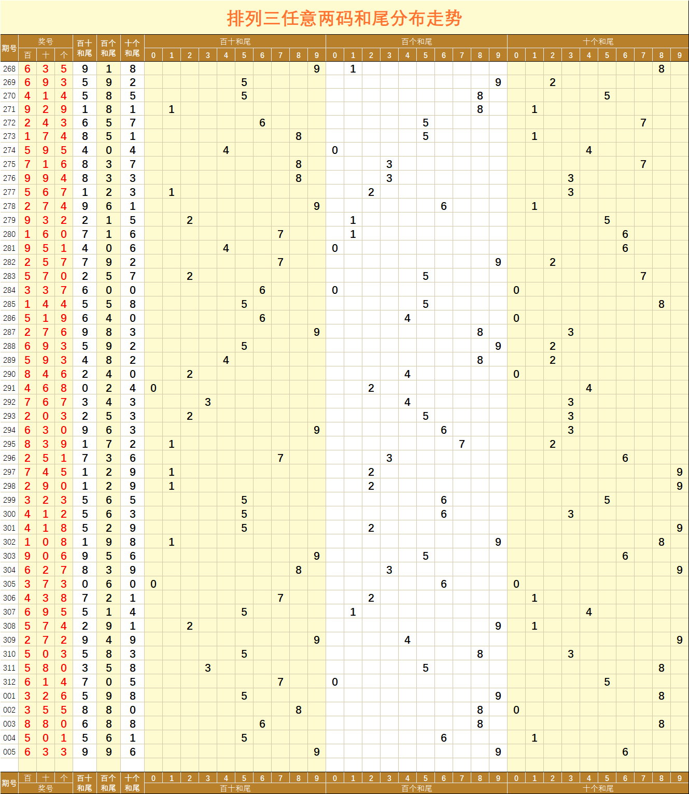The height and width of the screenshot is (794, 689).
Task: Click the red units digit 6 in row 275
Action: pyautogui.click(x=64, y=164)
